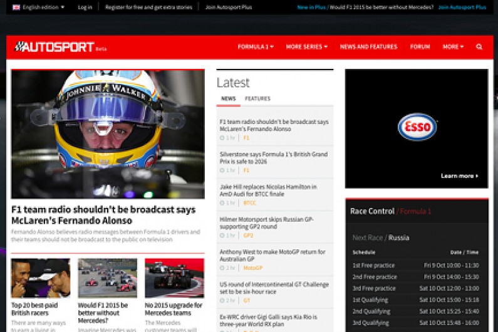The width and height of the screenshot is (498, 332).
Task: Click the F1 tag under Silverstone news
Action: tap(246, 170)
